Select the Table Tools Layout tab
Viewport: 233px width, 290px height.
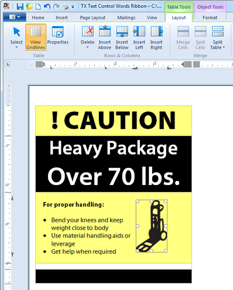click(x=179, y=18)
